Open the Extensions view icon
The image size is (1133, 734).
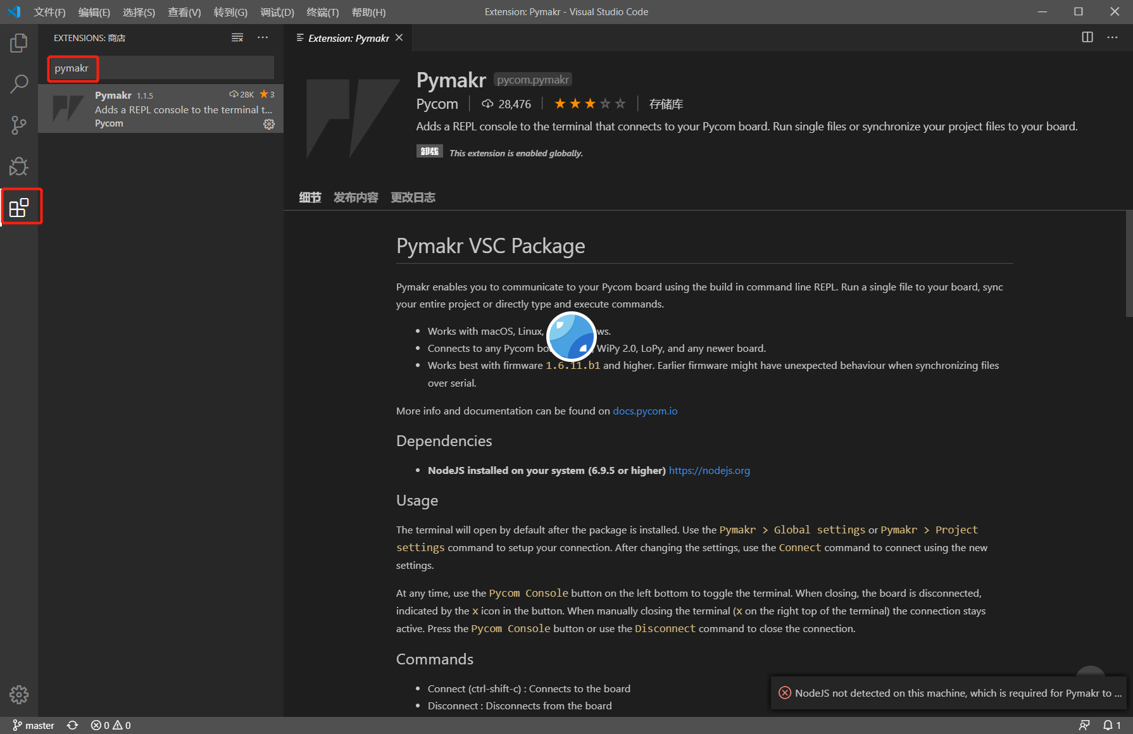pos(19,208)
